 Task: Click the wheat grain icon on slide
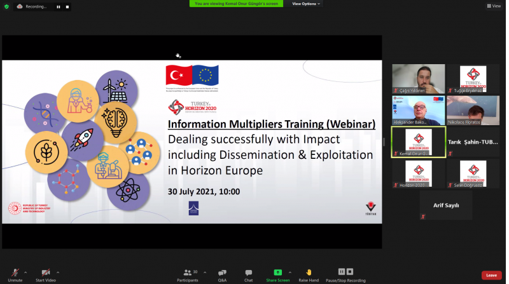[46, 152]
